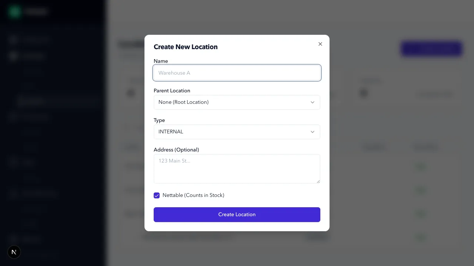Click the chevron arrow on the Type selector

click(312, 132)
